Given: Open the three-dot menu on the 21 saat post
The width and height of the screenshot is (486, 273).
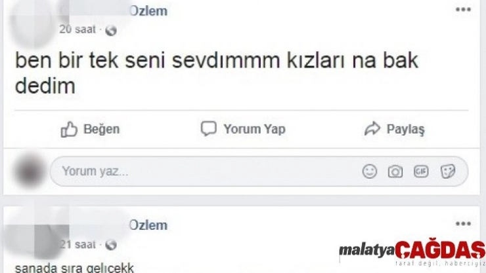Looking at the screenshot, I should tap(463, 224).
